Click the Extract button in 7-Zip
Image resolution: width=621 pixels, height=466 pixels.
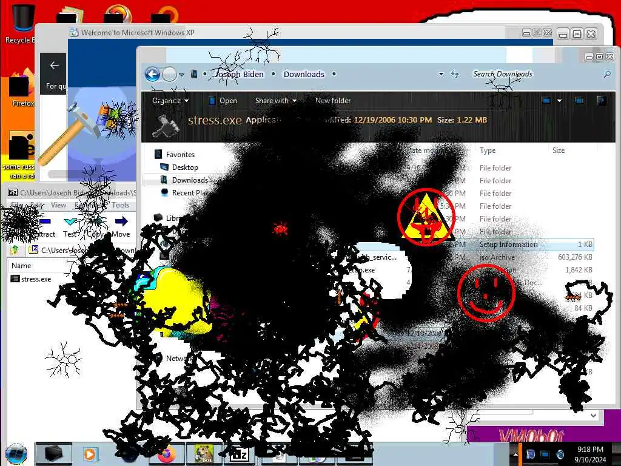click(x=45, y=227)
